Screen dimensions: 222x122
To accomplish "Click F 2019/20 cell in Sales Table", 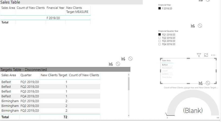I will 53,18.
